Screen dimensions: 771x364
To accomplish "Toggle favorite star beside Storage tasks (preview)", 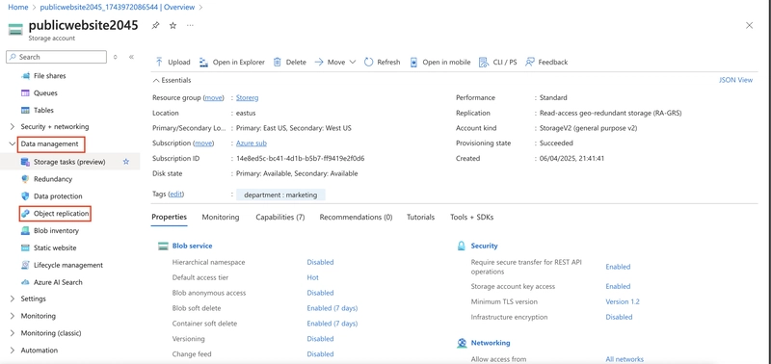I will [126, 162].
